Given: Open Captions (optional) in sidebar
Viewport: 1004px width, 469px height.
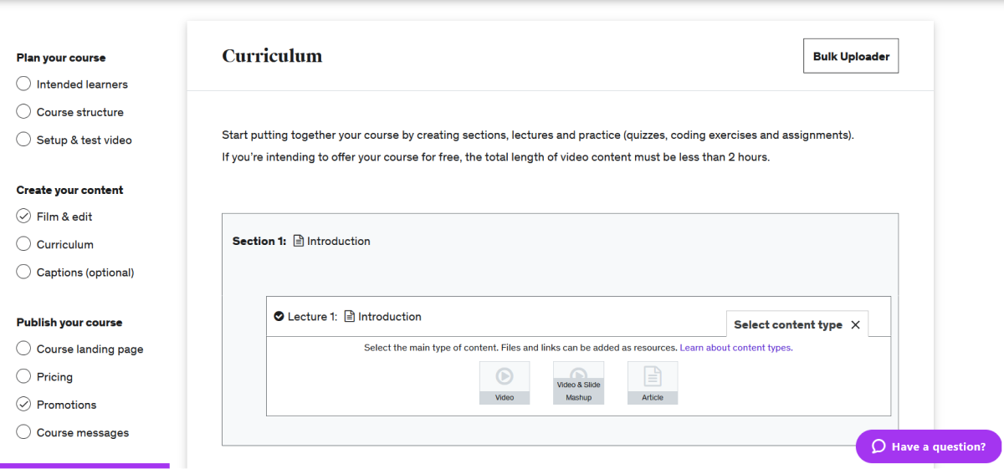Looking at the screenshot, I should 85,273.
